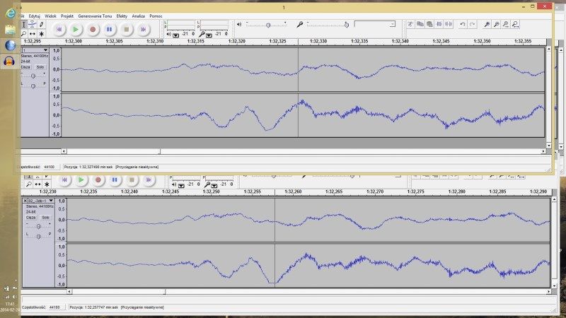The image size is (566, 318).
Task: Toggle Cisza mute on bottom window track
Action: [31, 218]
